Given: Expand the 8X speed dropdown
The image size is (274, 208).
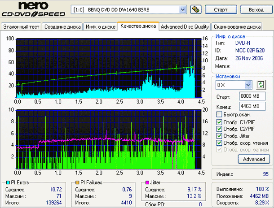Looking at the screenshot, I should [248, 85].
